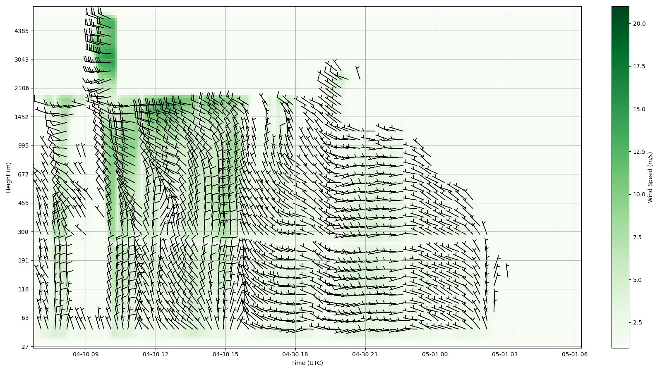
Task: Click the 300 height tick label
Action: click(x=23, y=232)
